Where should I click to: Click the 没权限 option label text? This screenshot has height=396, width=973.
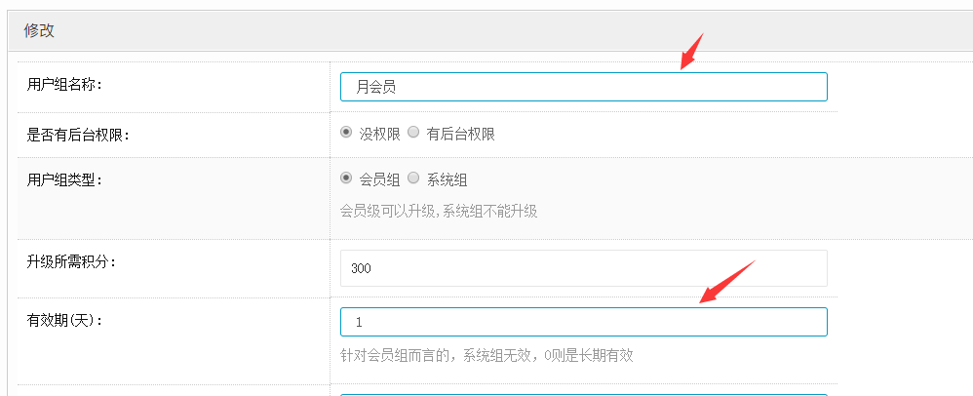click(x=380, y=134)
